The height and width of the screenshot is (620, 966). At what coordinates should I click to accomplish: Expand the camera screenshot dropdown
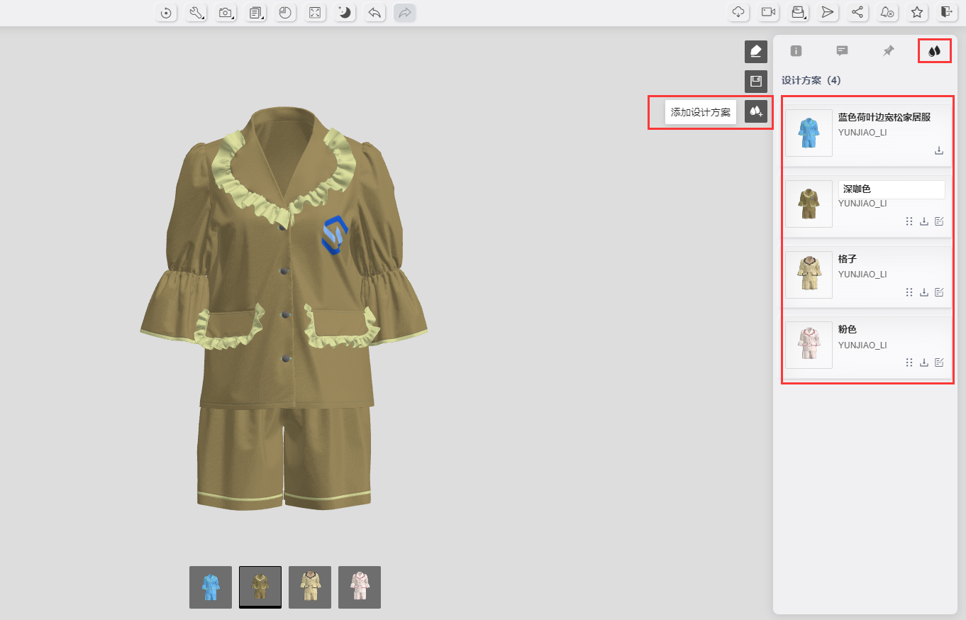[226, 12]
